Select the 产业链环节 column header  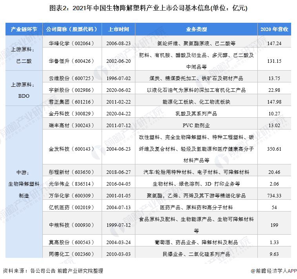pyautogui.click(x=24, y=29)
